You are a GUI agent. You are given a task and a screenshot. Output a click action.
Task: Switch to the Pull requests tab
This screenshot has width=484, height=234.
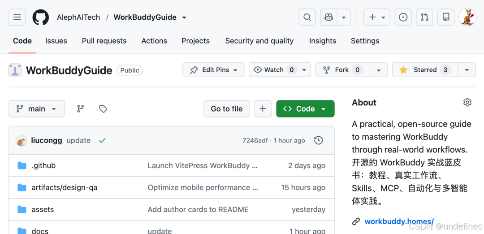(104, 41)
